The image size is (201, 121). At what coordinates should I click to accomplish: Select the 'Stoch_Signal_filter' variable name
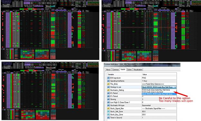click(x=117, y=108)
